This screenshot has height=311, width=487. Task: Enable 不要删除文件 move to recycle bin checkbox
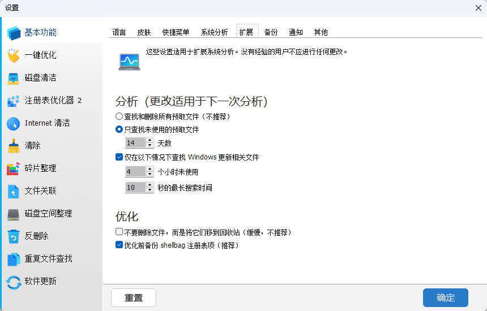coord(119,232)
